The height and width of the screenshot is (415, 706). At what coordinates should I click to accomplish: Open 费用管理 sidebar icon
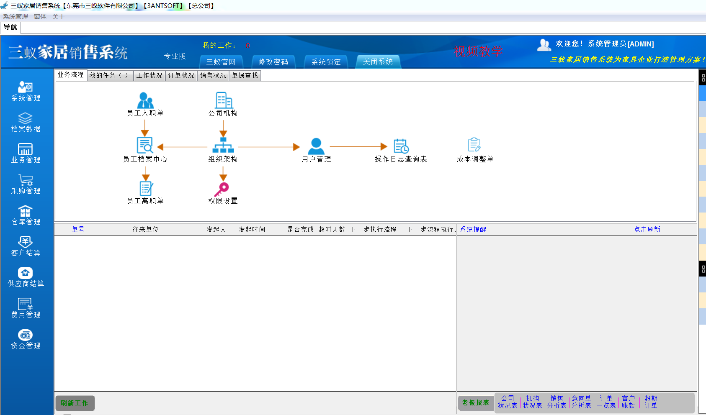25,304
